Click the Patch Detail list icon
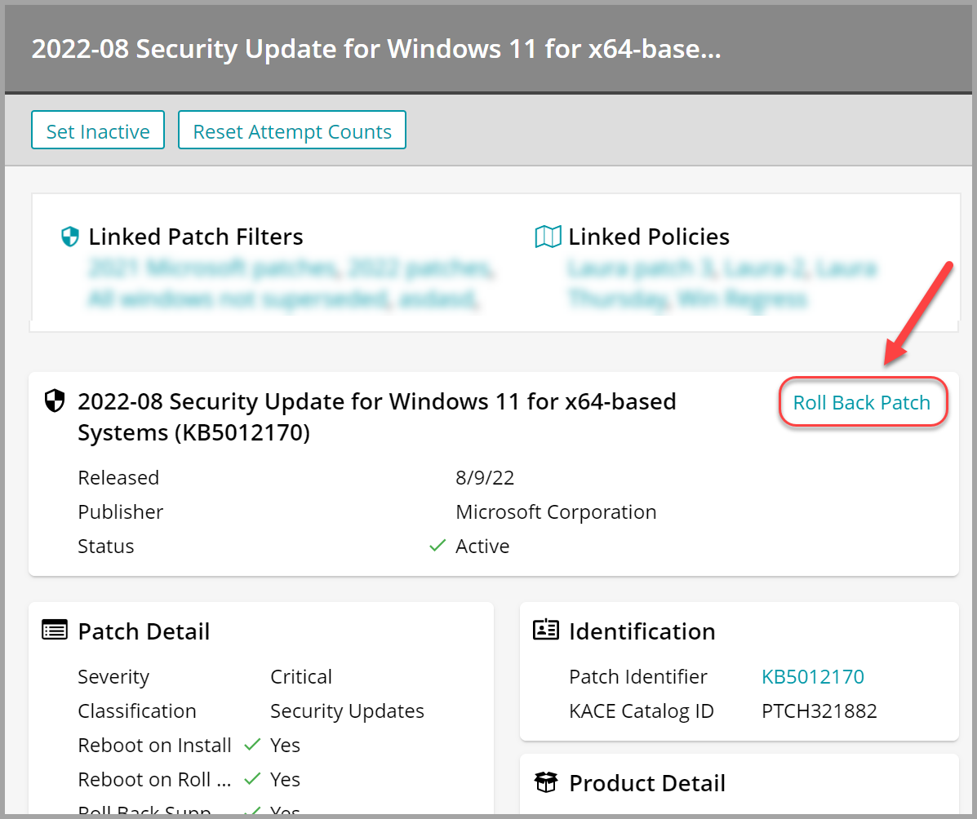 54,631
